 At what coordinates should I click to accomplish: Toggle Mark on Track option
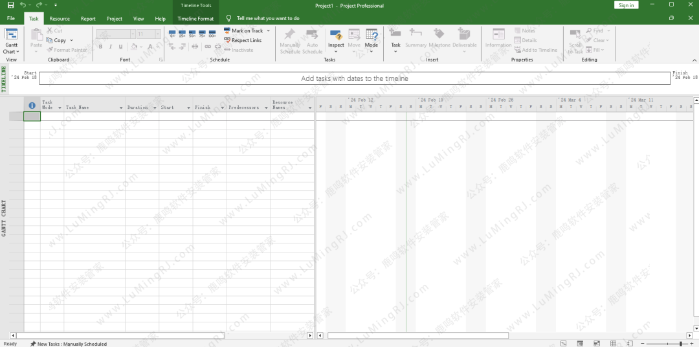coord(243,30)
